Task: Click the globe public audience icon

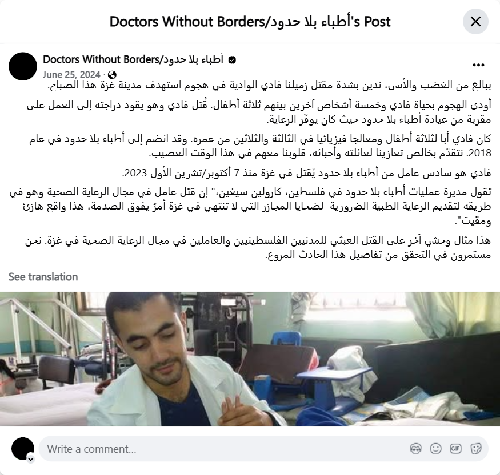Action: (112, 75)
